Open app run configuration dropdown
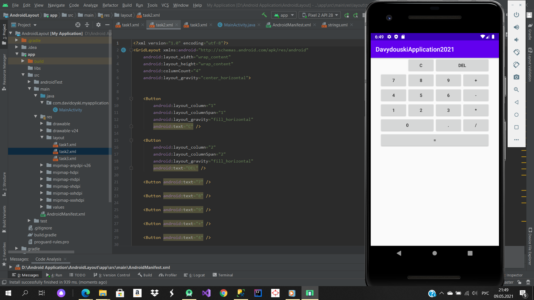534x300 pixels. tap(284, 15)
